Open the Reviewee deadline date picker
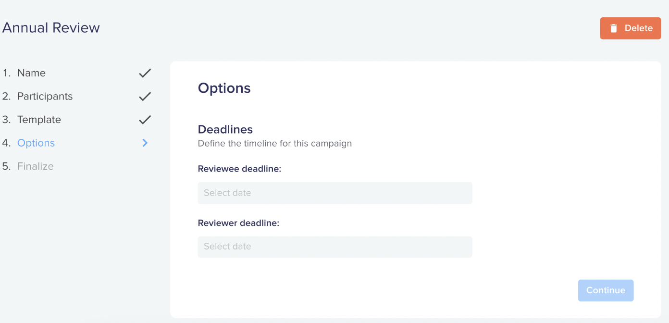The image size is (669, 323). pos(335,193)
